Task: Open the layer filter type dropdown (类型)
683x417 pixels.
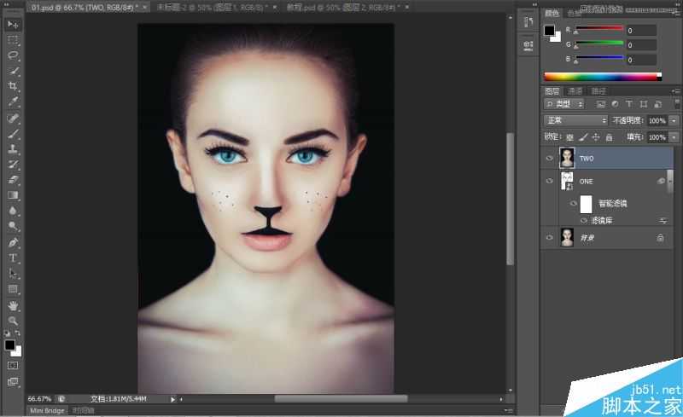Action: [565, 103]
